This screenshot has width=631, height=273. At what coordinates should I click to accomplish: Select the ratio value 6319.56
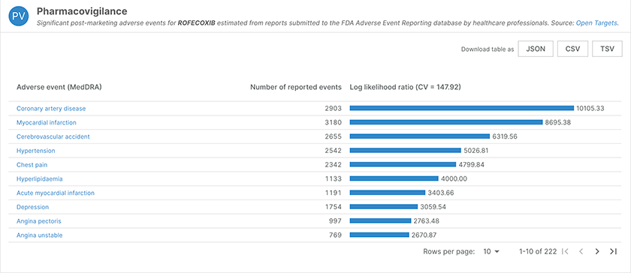pyautogui.click(x=505, y=136)
